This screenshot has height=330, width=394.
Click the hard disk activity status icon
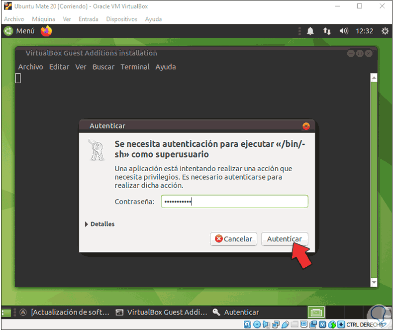click(x=247, y=325)
